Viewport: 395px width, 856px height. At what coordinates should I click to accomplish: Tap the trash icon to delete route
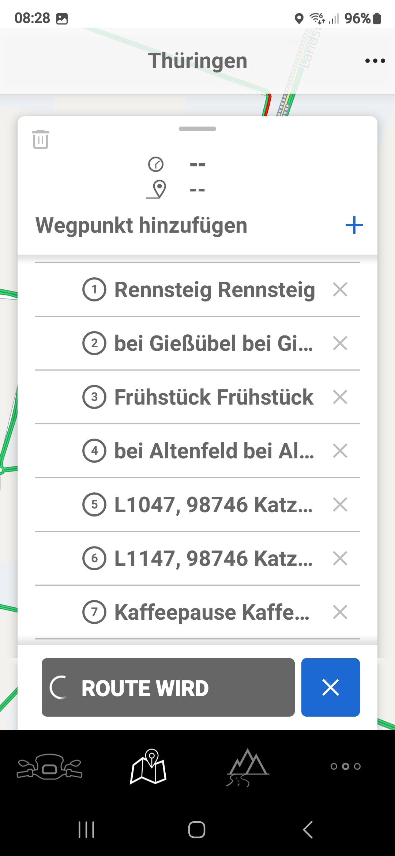click(41, 139)
